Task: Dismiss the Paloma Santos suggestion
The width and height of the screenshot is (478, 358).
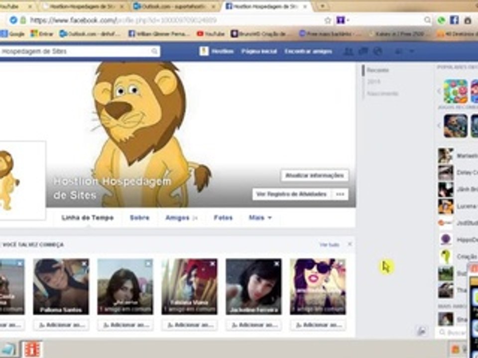Action: [x=84, y=264]
